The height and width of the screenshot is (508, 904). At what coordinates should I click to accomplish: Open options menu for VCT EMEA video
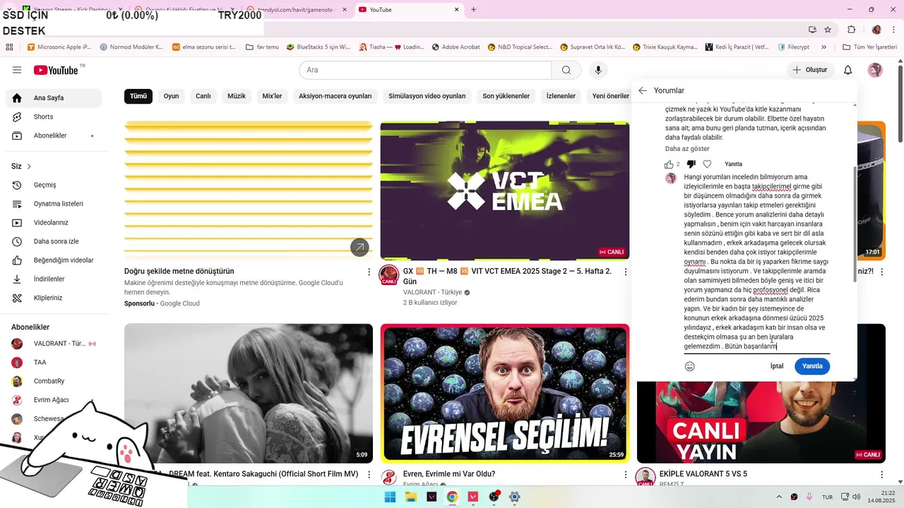coord(625,272)
